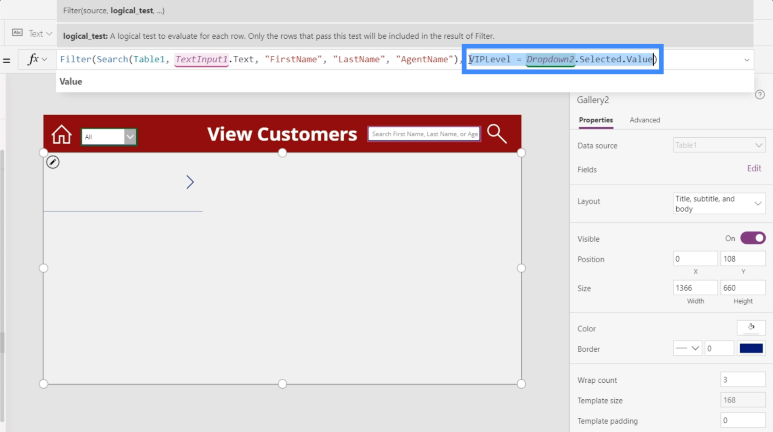Click the next arrow in gallery item
773x432 pixels.
[x=190, y=182]
